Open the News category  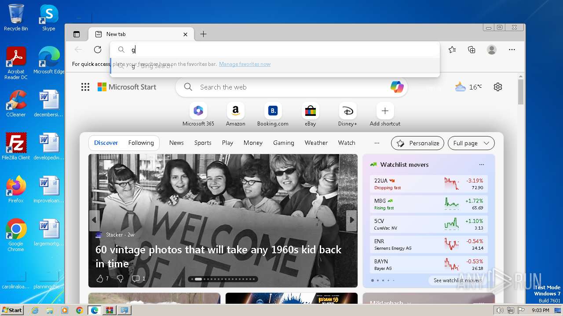point(176,143)
